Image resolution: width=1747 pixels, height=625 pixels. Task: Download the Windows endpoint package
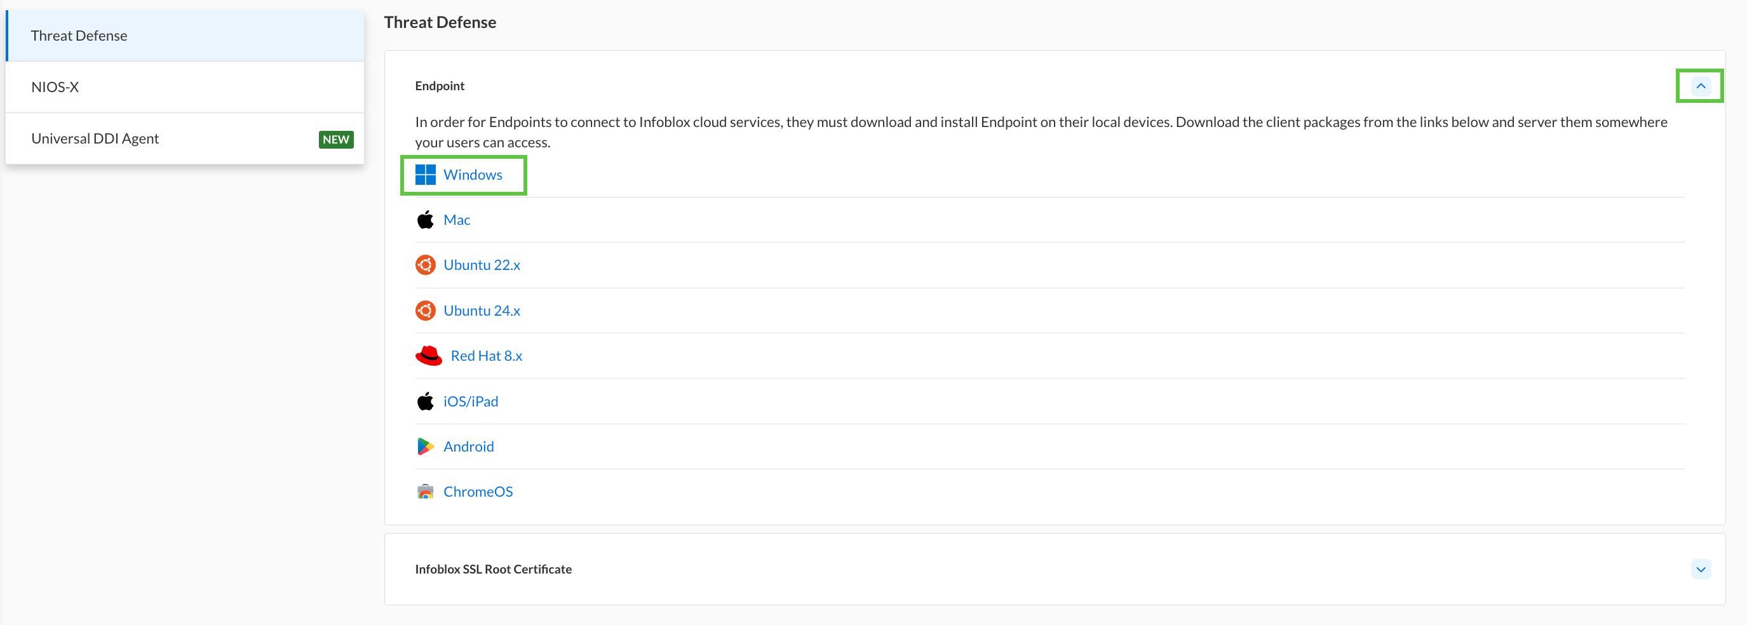pyautogui.click(x=473, y=175)
